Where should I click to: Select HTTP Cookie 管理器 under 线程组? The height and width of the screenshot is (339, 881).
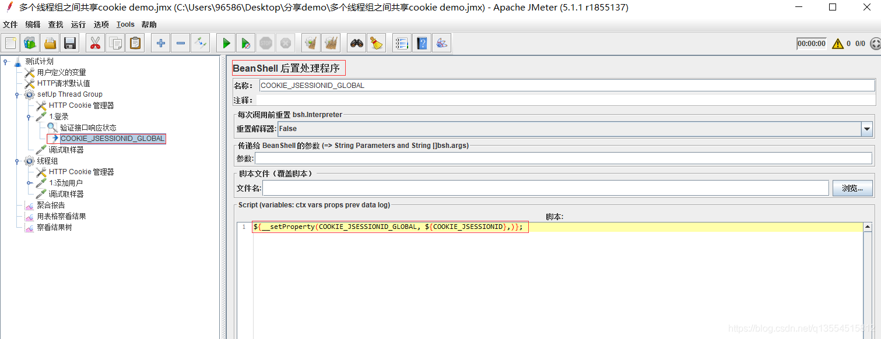(81, 172)
